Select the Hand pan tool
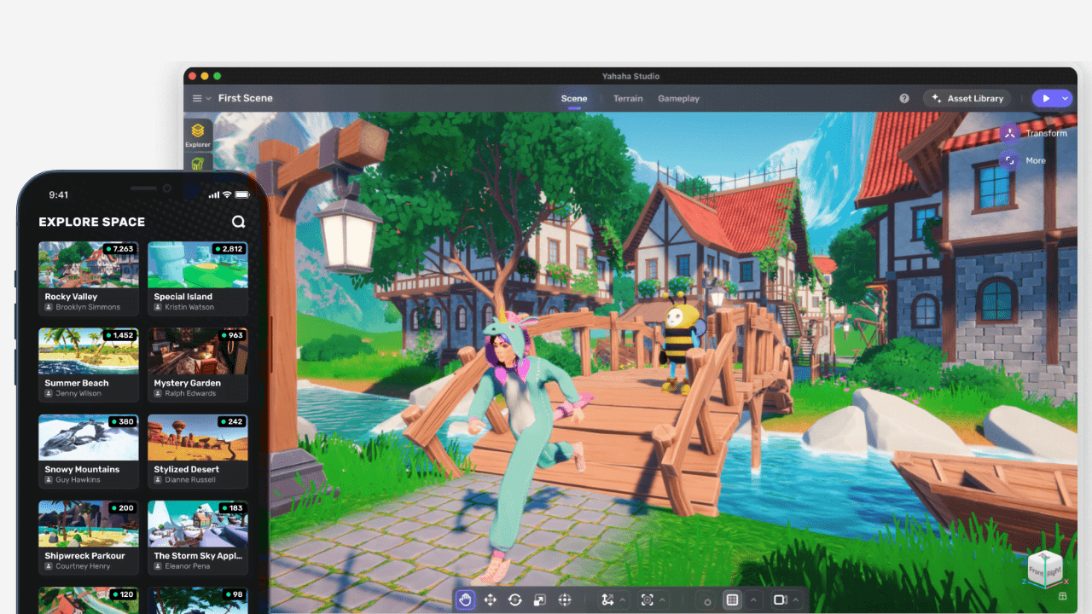 (x=465, y=600)
